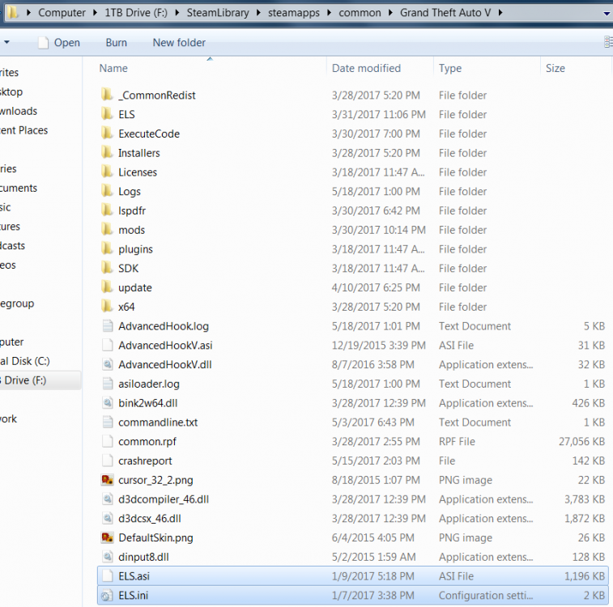The height and width of the screenshot is (607, 613).
Task: Select Local Disk (C:) in navigation pane
Action: [x=24, y=362]
